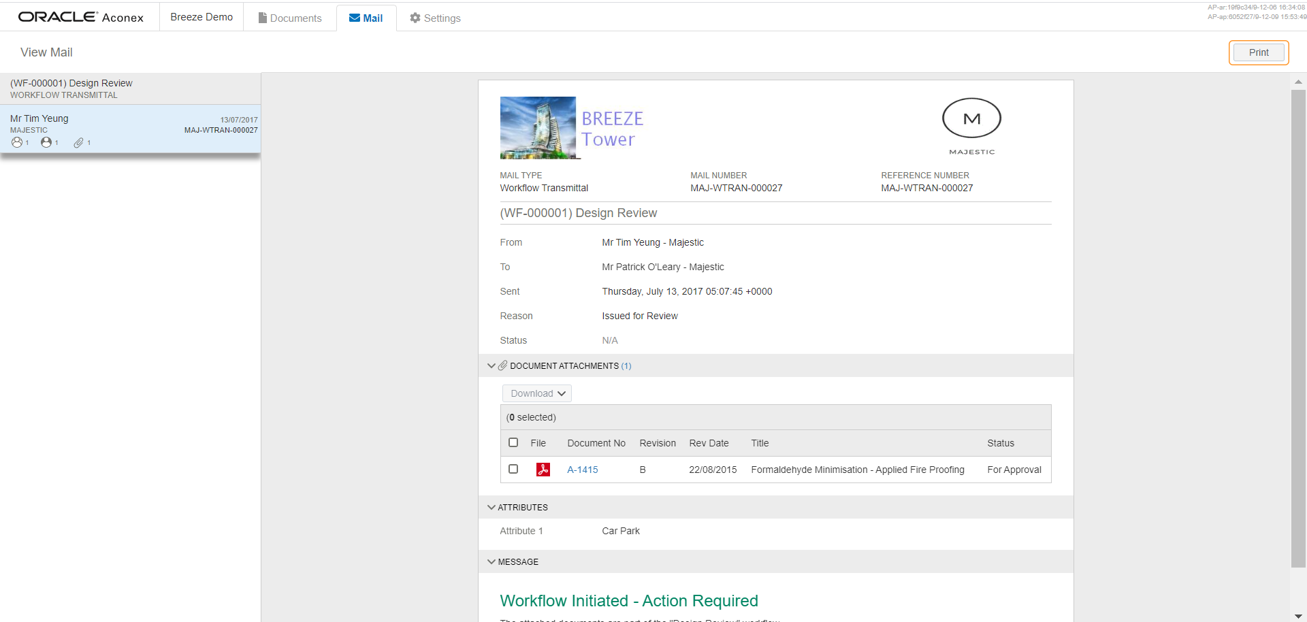Open document link A-1415
Screen dimensions: 1307x622
click(583, 470)
